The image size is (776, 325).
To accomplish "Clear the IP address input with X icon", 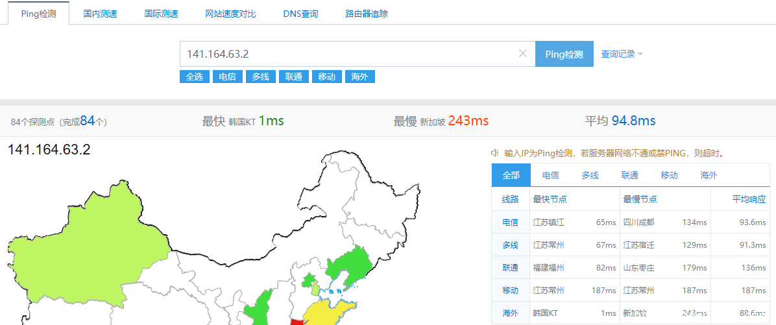I will pos(523,54).
